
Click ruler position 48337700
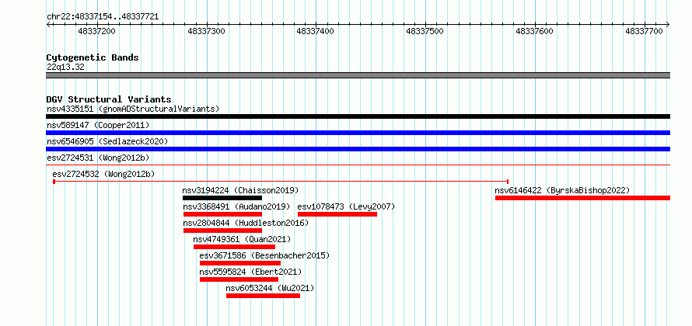click(644, 31)
